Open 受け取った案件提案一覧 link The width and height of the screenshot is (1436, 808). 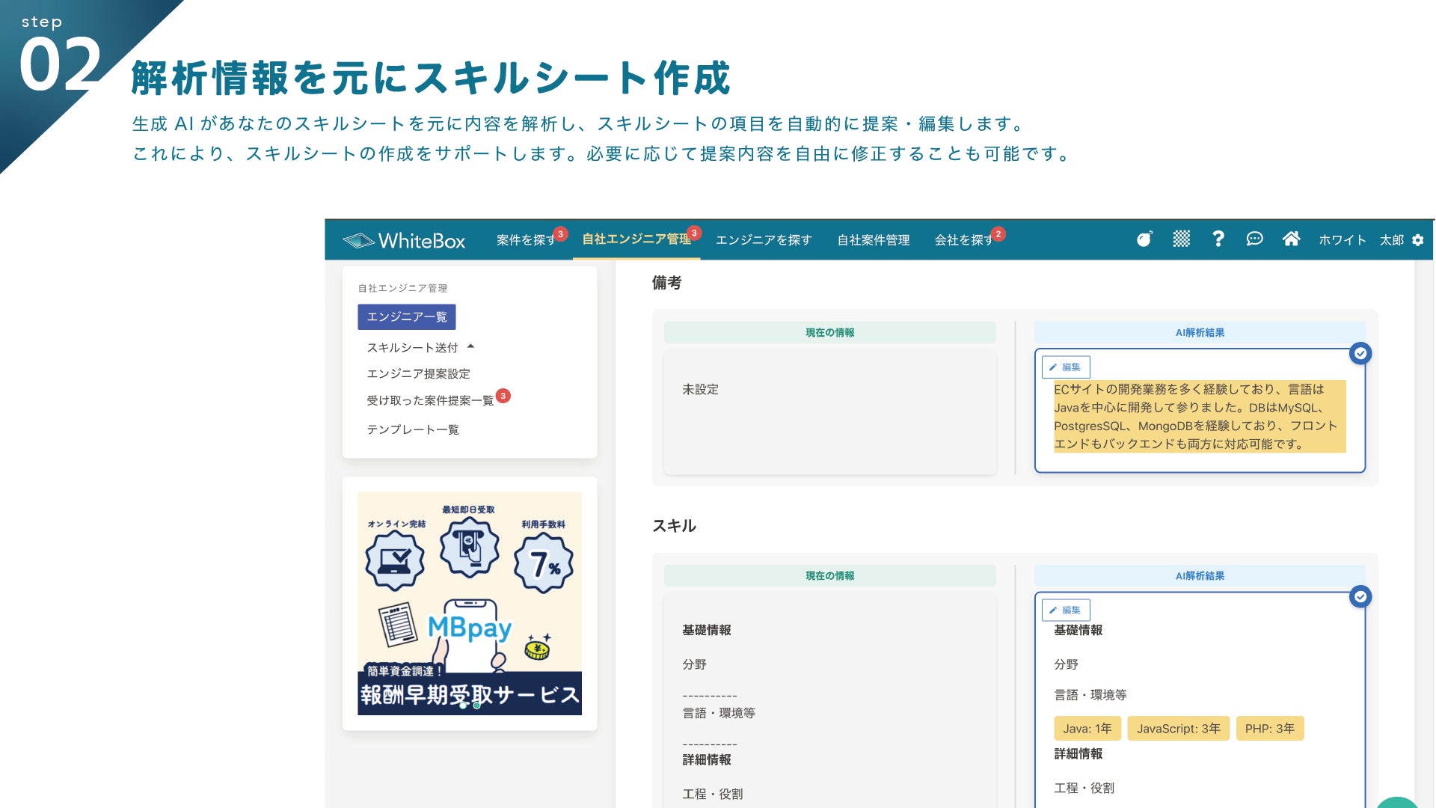(x=429, y=401)
